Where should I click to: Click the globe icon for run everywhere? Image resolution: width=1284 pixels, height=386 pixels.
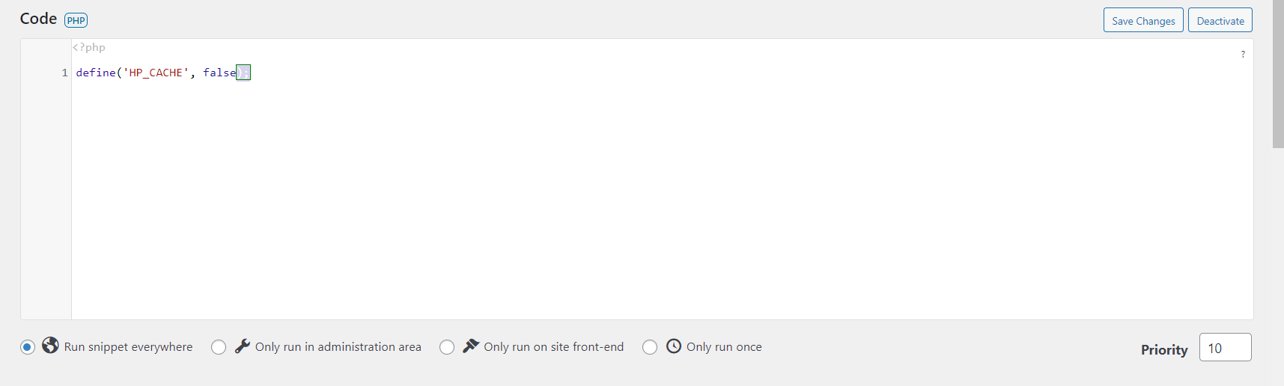[50, 346]
